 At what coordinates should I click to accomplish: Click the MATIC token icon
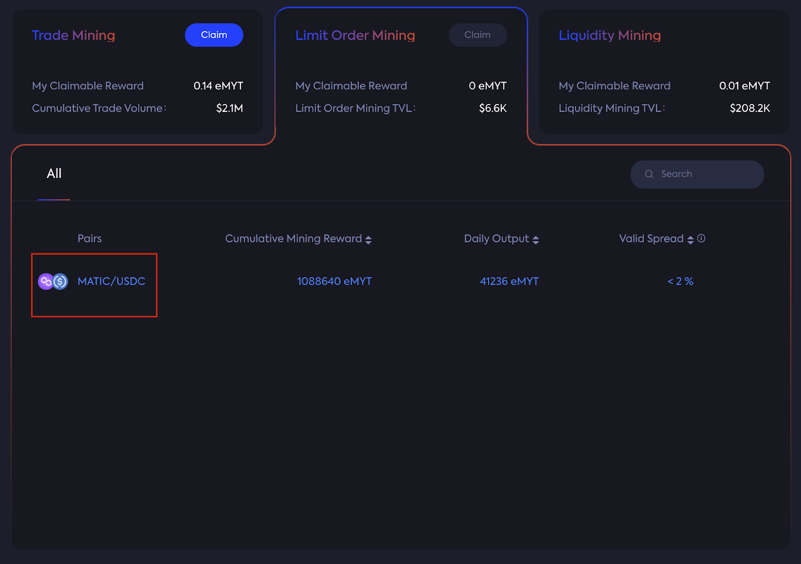tap(46, 281)
